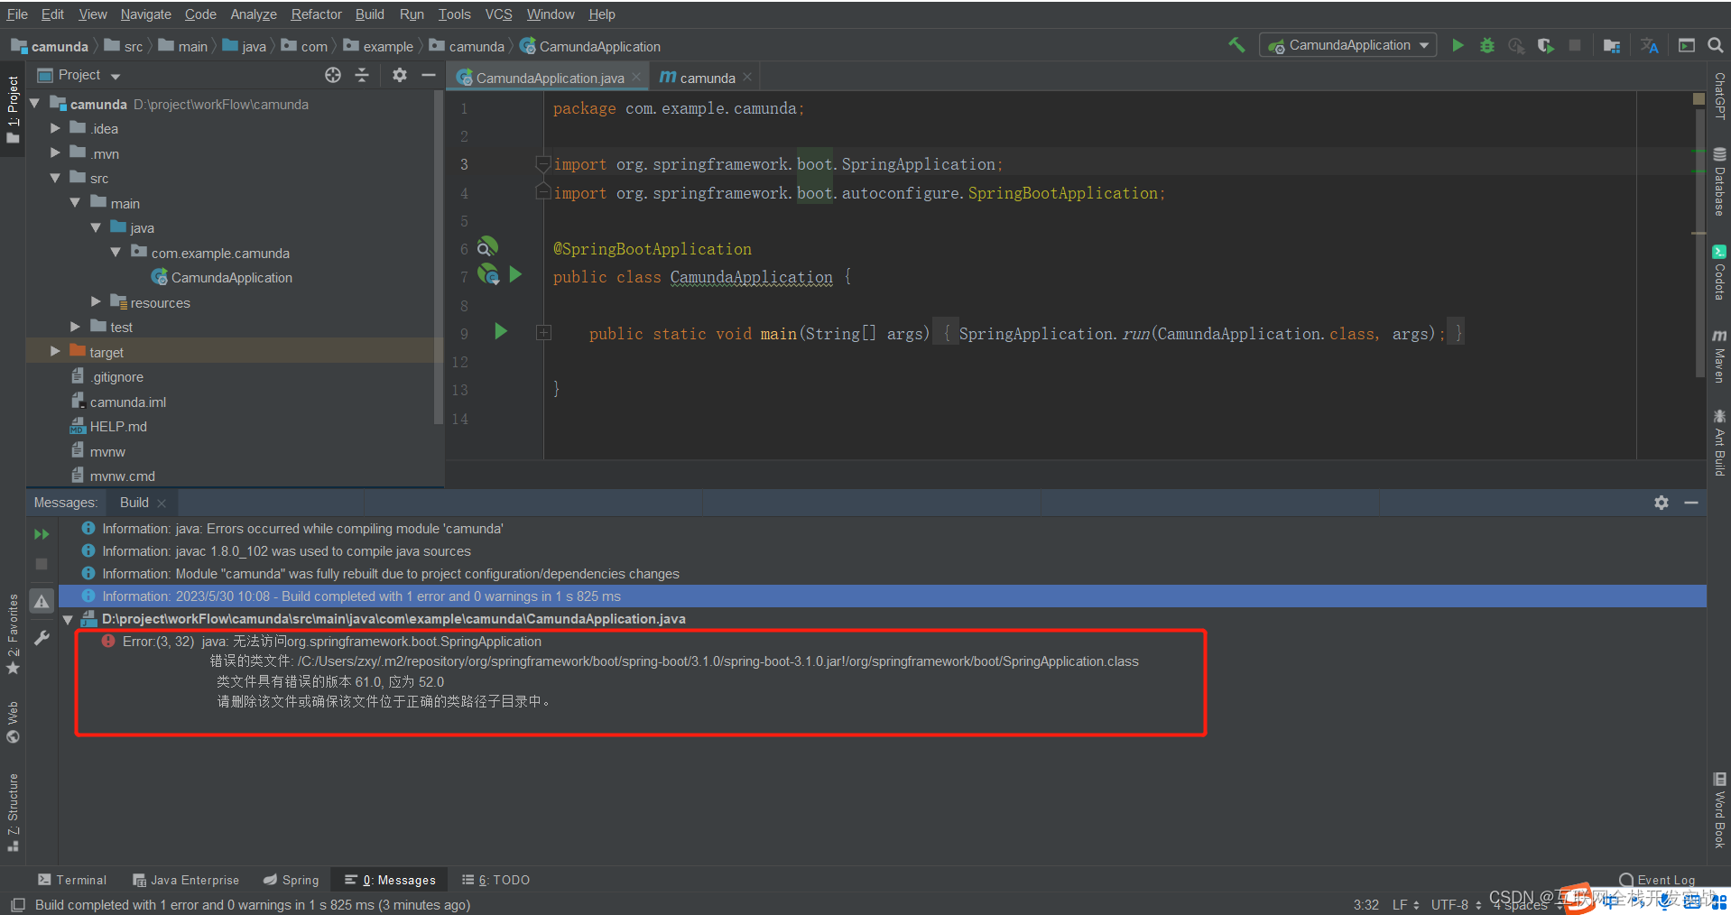Click the Translate icon in toolbar
This screenshot has width=1731, height=915.
tap(1650, 45)
